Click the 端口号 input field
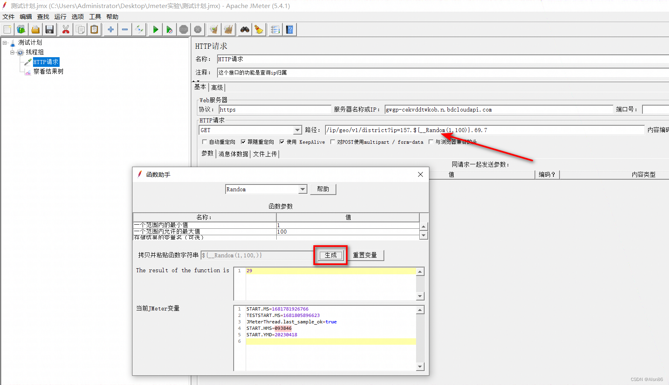This screenshot has width=669, height=385. pyautogui.click(x=656, y=110)
